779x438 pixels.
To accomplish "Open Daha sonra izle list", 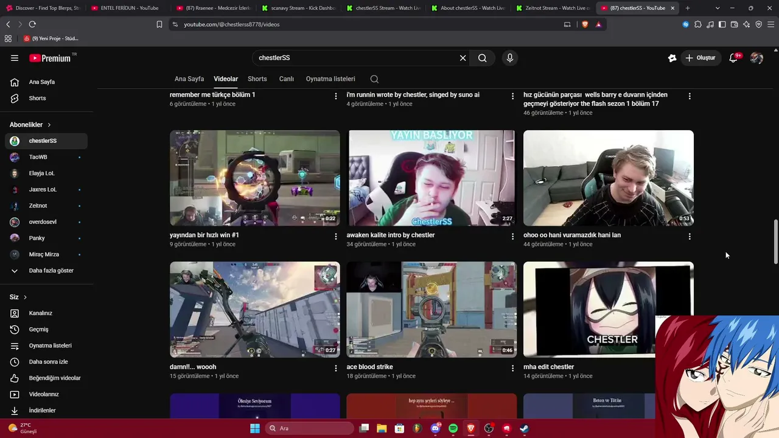I will [x=46, y=362].
